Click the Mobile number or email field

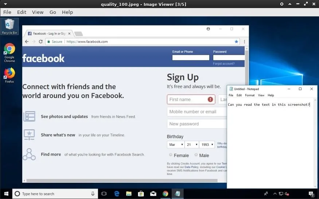pos(197,112)
